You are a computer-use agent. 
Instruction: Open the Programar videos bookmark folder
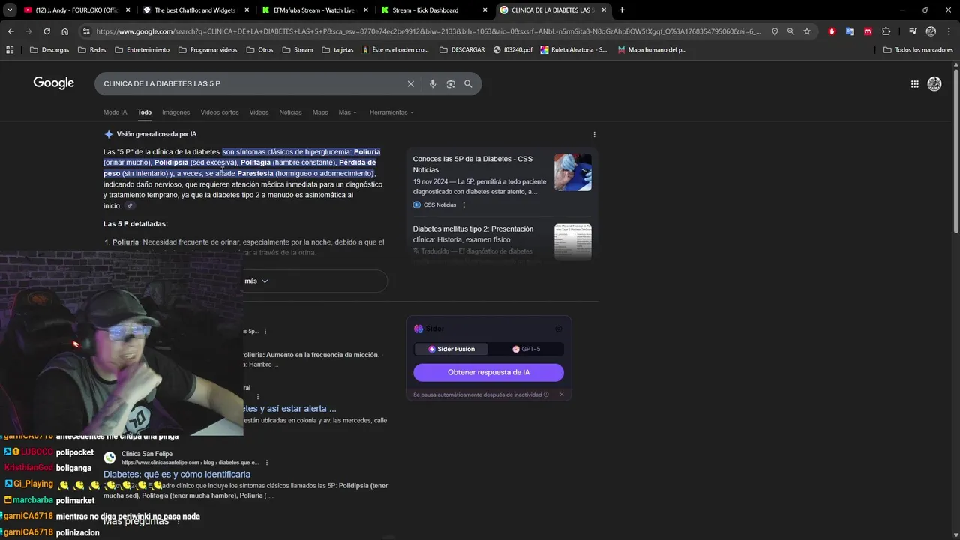208,49
